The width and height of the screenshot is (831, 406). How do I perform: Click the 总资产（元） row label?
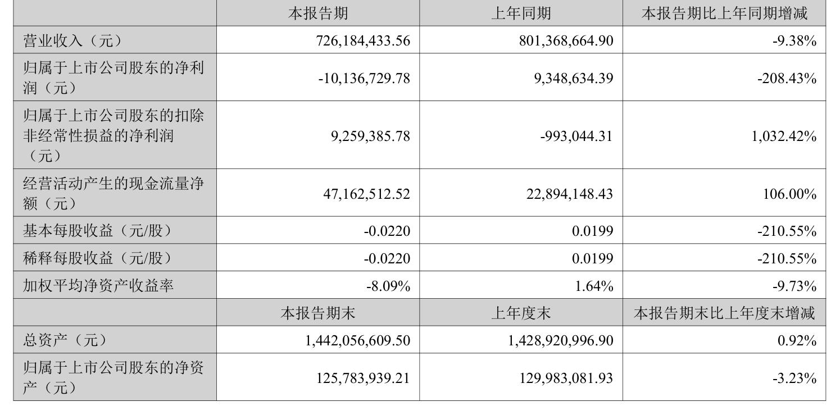coord(65,340)
